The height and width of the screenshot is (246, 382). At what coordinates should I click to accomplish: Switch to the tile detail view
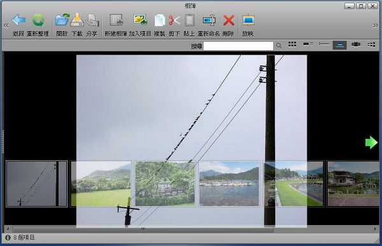(308, 44)
